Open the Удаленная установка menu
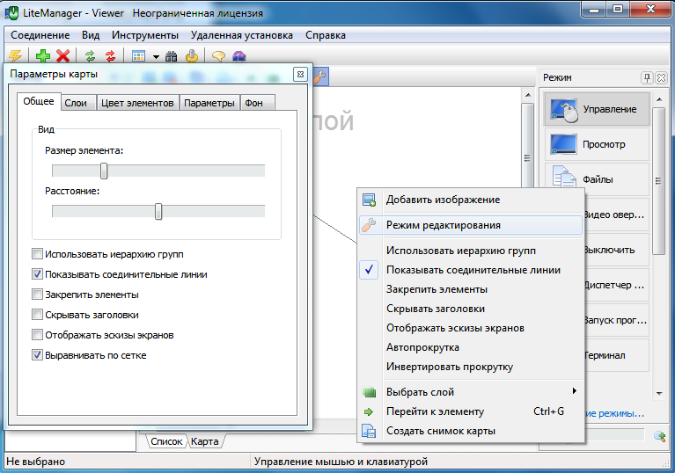Screen dimensions: 675x473 (x=241, y=35)
